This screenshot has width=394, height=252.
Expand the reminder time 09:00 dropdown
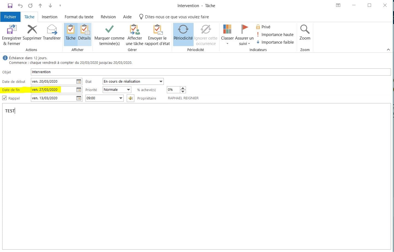(121, 98)
